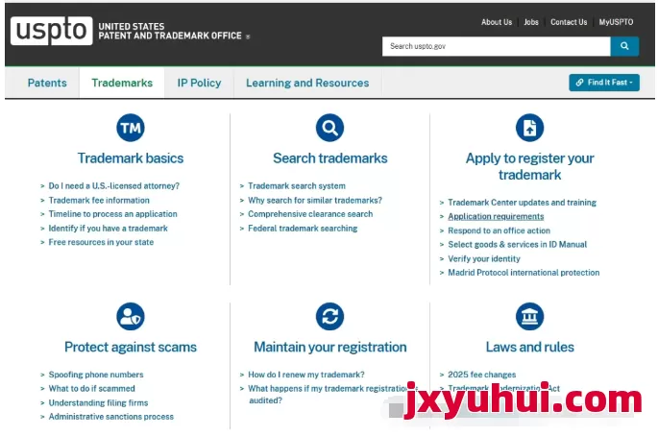Click the USPTO logo
This screenshot has width=658, height=436.
coord(51,31)
